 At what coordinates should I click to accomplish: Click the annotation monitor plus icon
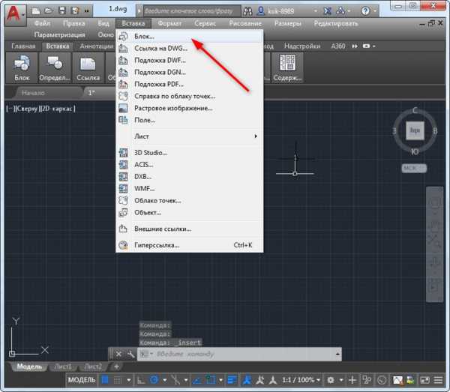[x=352, y=380]
